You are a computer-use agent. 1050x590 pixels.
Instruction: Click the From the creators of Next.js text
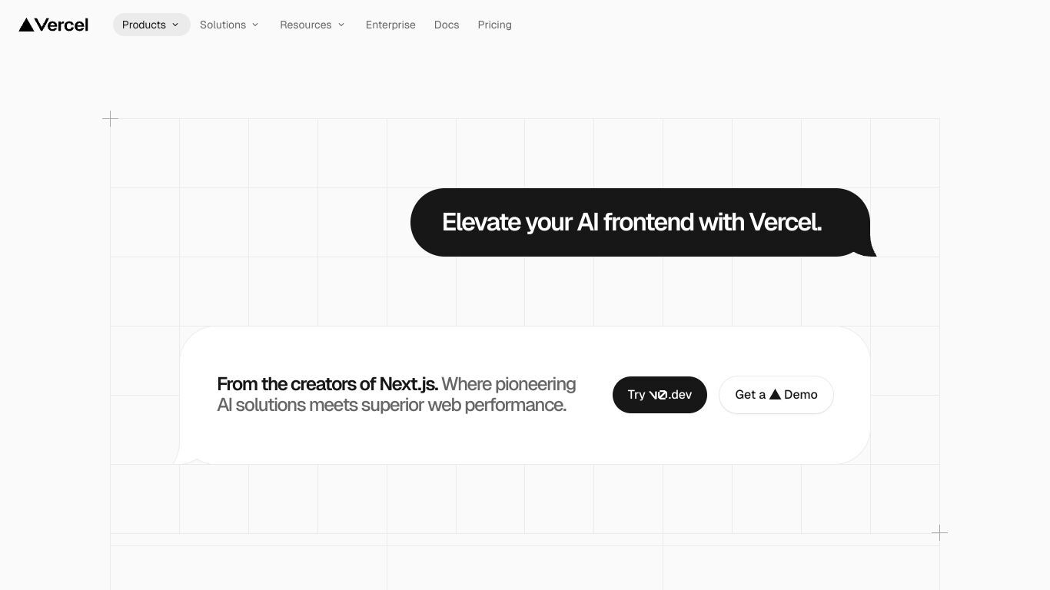click(x=327, y=384)
